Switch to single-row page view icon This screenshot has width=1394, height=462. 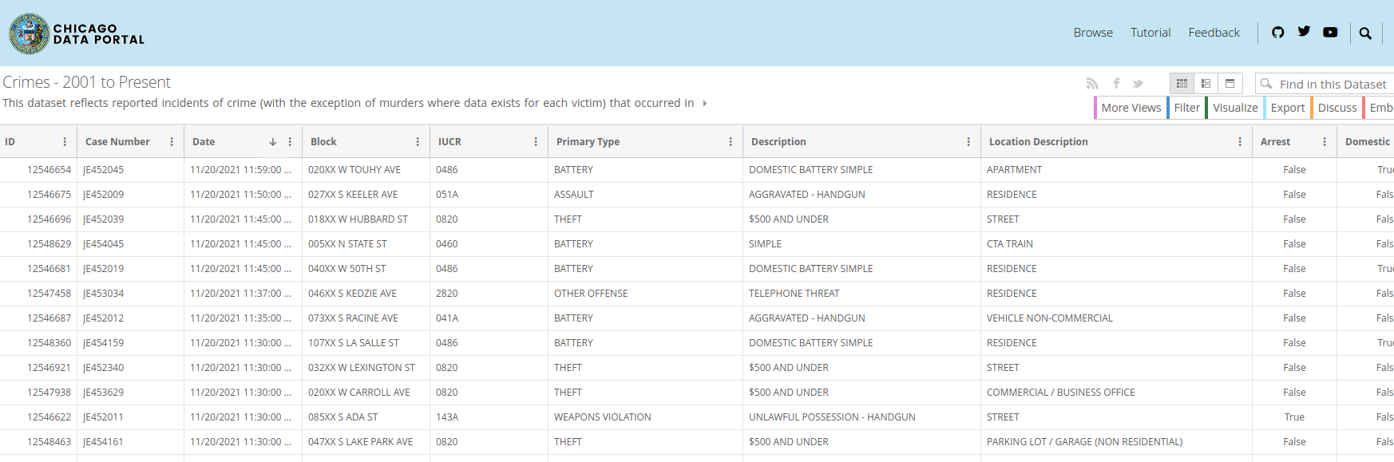tap(1230, 83)
